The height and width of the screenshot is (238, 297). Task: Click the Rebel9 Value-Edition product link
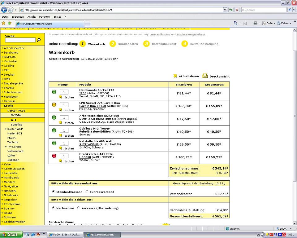(x=95, y=131)
